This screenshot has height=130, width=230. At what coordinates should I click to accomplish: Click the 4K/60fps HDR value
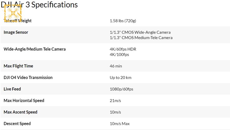tap(123, 49)
